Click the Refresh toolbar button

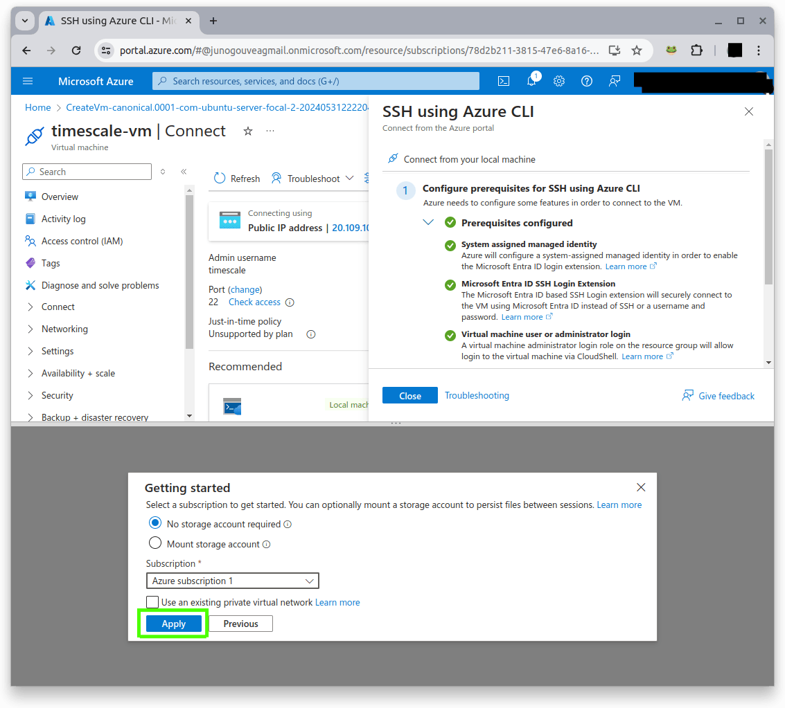click(x=237, y=179)
